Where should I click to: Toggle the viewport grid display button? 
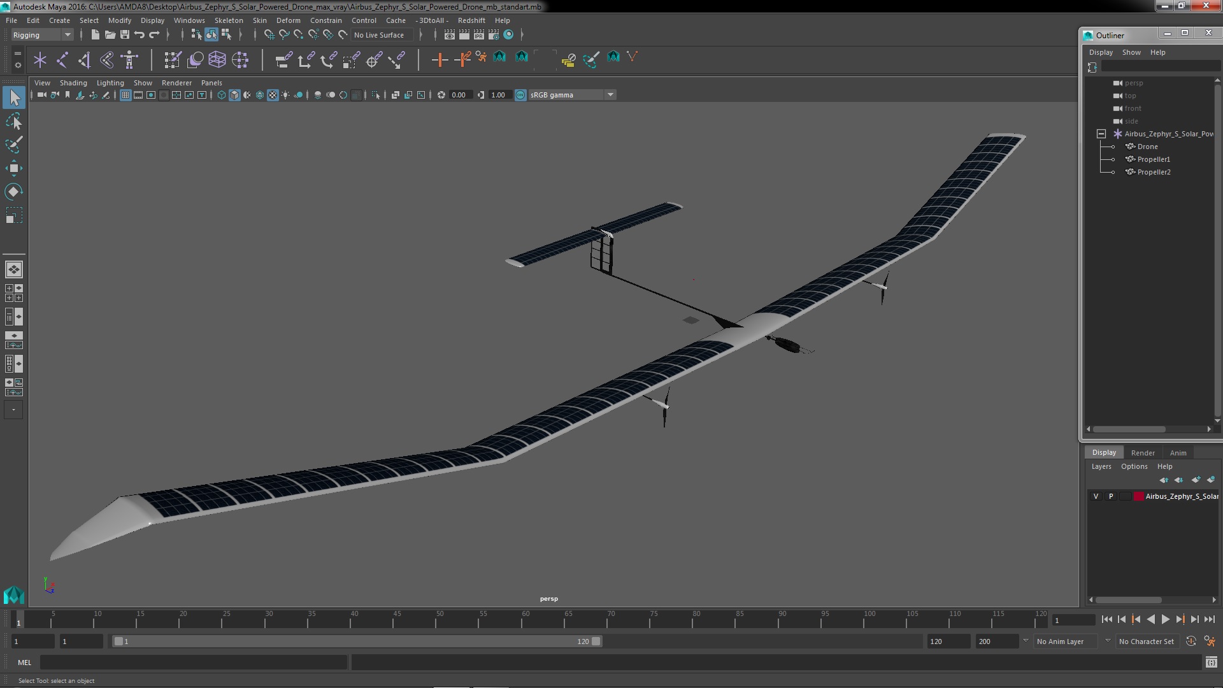pyautogui.click(x=125, y=95)
